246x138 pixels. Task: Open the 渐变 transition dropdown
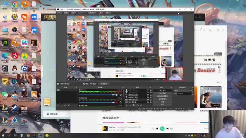point(182,90)
